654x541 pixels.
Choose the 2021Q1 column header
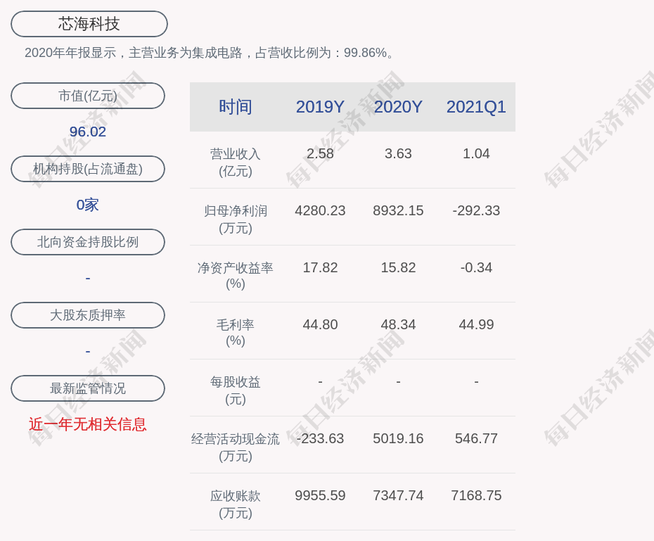[x=476, y=107]
